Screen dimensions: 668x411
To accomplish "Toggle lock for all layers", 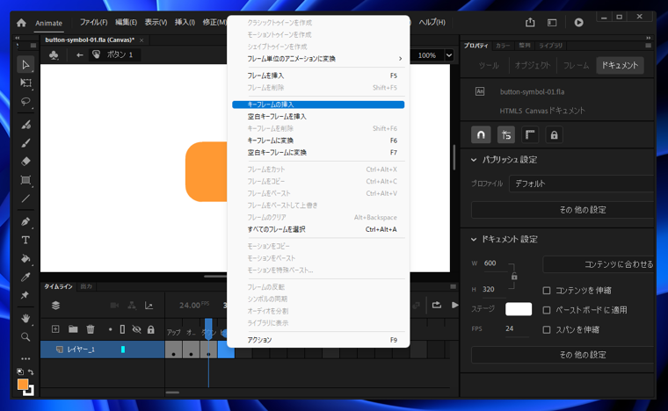I will coord(151,329).
